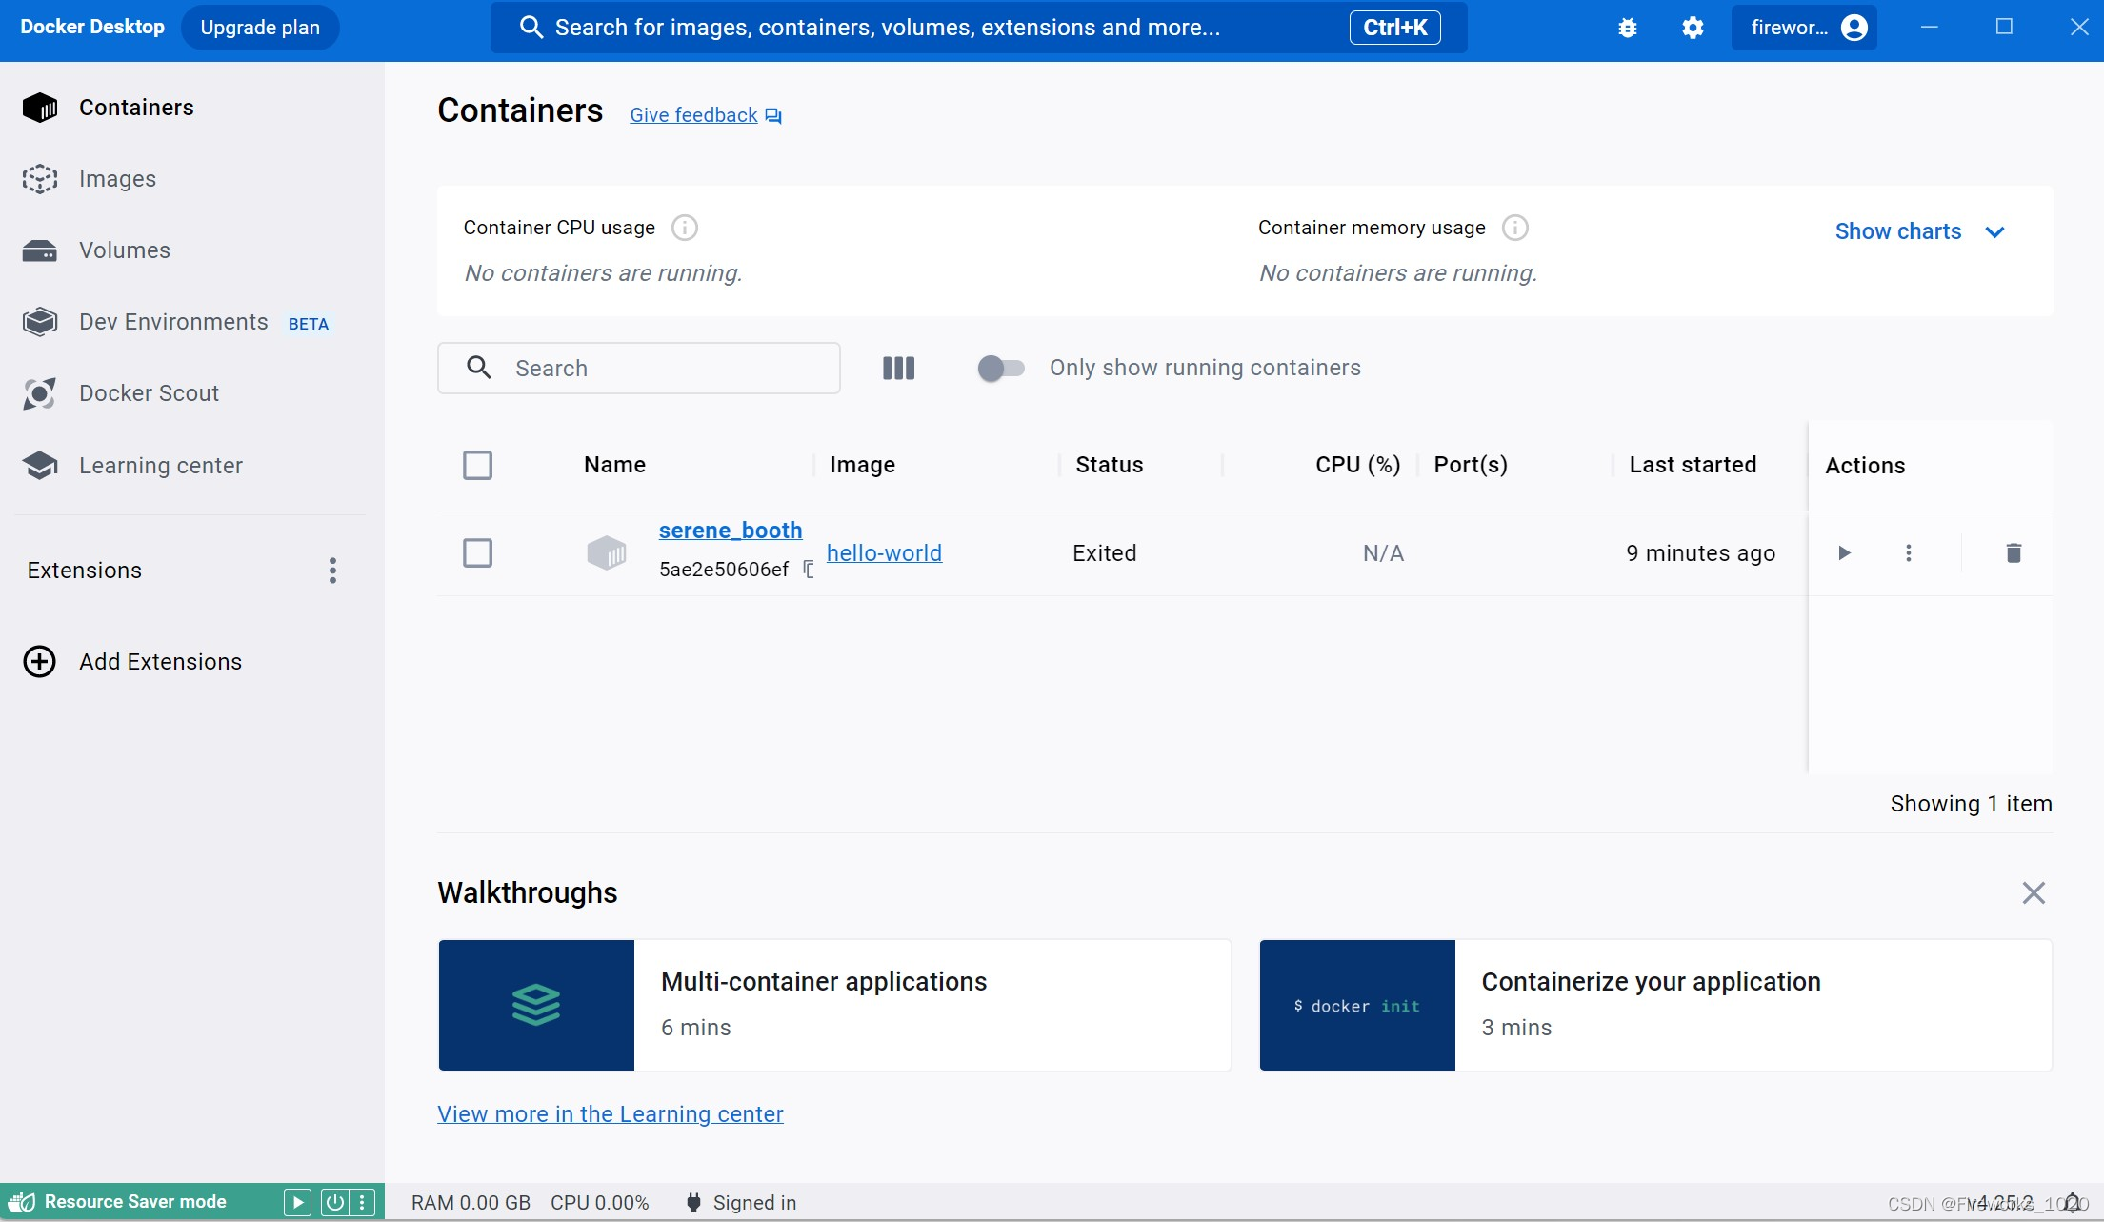Delete the serene_booth container
The height and width of the screenshot is (1222, 2104).
(2014, 553)
